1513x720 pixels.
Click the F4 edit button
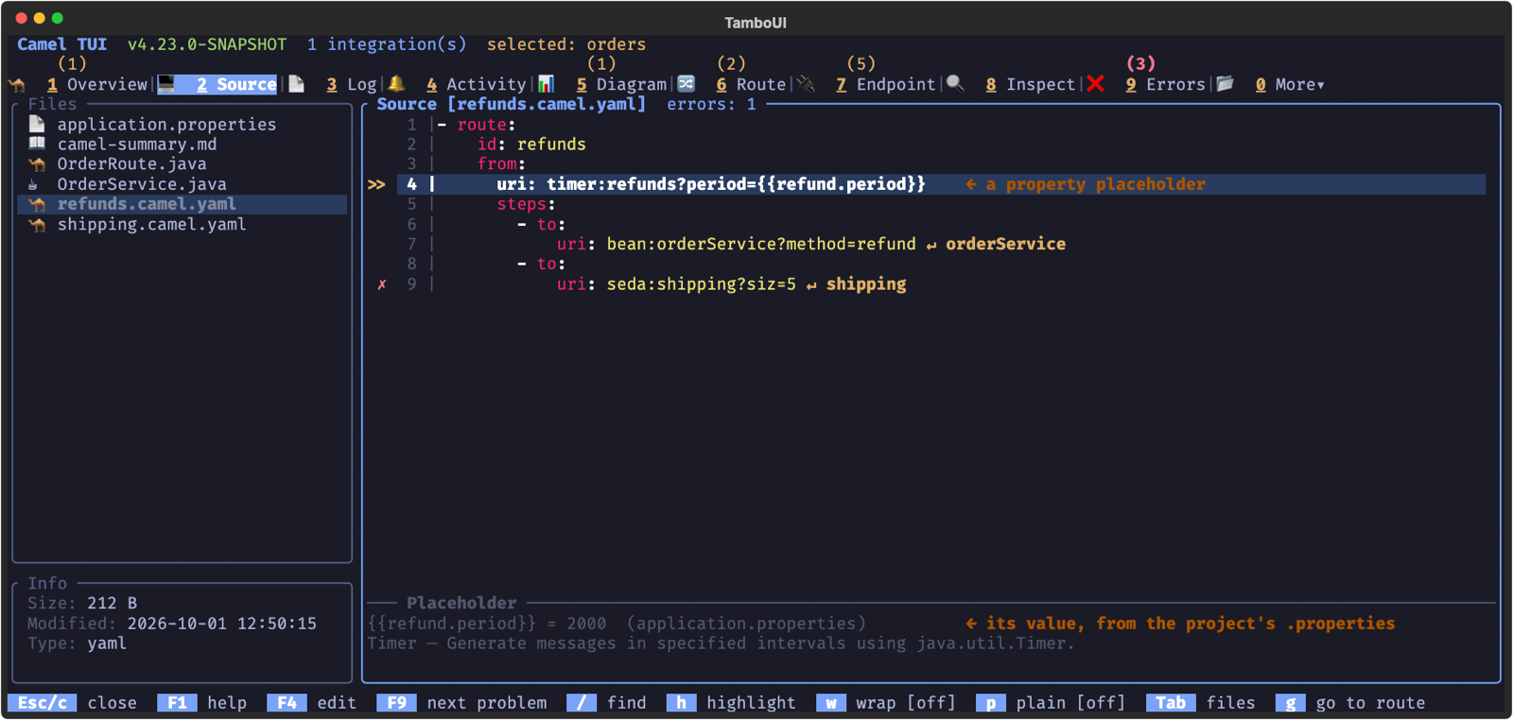coord(311,703)
